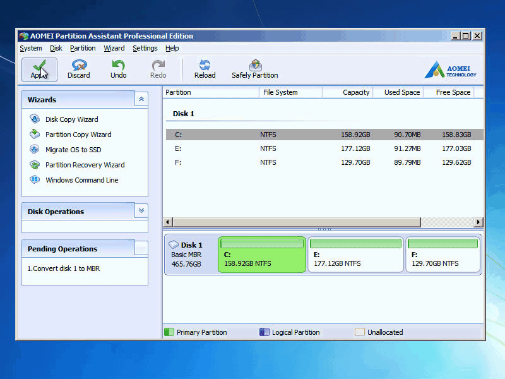Viewport: 505px width, 379px height.
Task: Click the Apply toolbar icon
Action: (x=39, y=69)
